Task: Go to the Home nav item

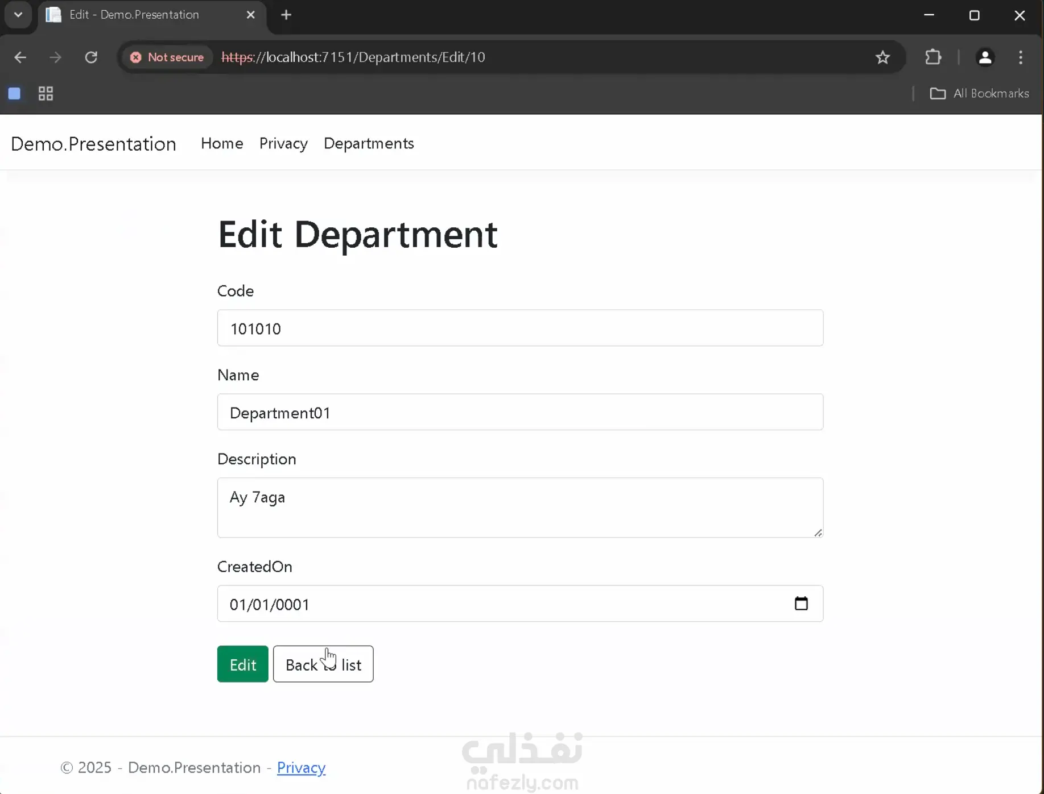Action: tap(222, 144)
